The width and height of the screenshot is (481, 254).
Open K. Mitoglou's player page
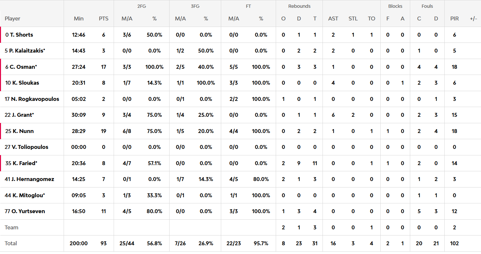click(27, 195)
